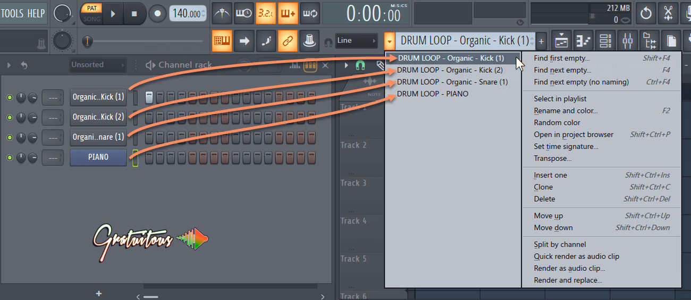
Task: Mute the Organic..Kick (1) channel
Action: [9, 97]
